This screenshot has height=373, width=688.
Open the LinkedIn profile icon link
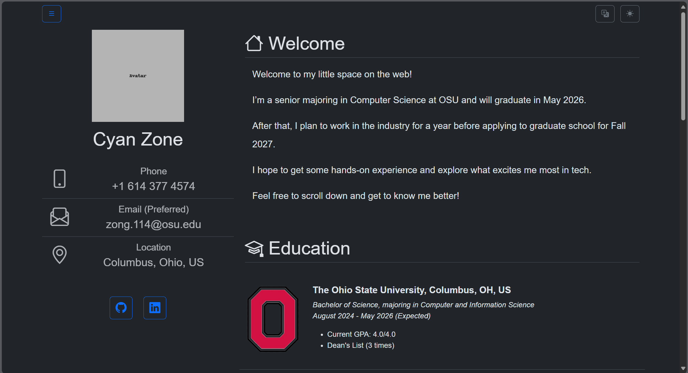[155, 308]
